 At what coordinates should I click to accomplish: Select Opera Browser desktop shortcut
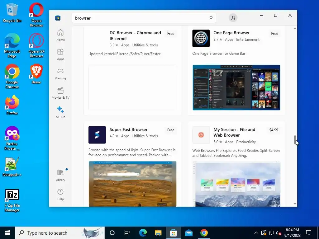[36, 15]
